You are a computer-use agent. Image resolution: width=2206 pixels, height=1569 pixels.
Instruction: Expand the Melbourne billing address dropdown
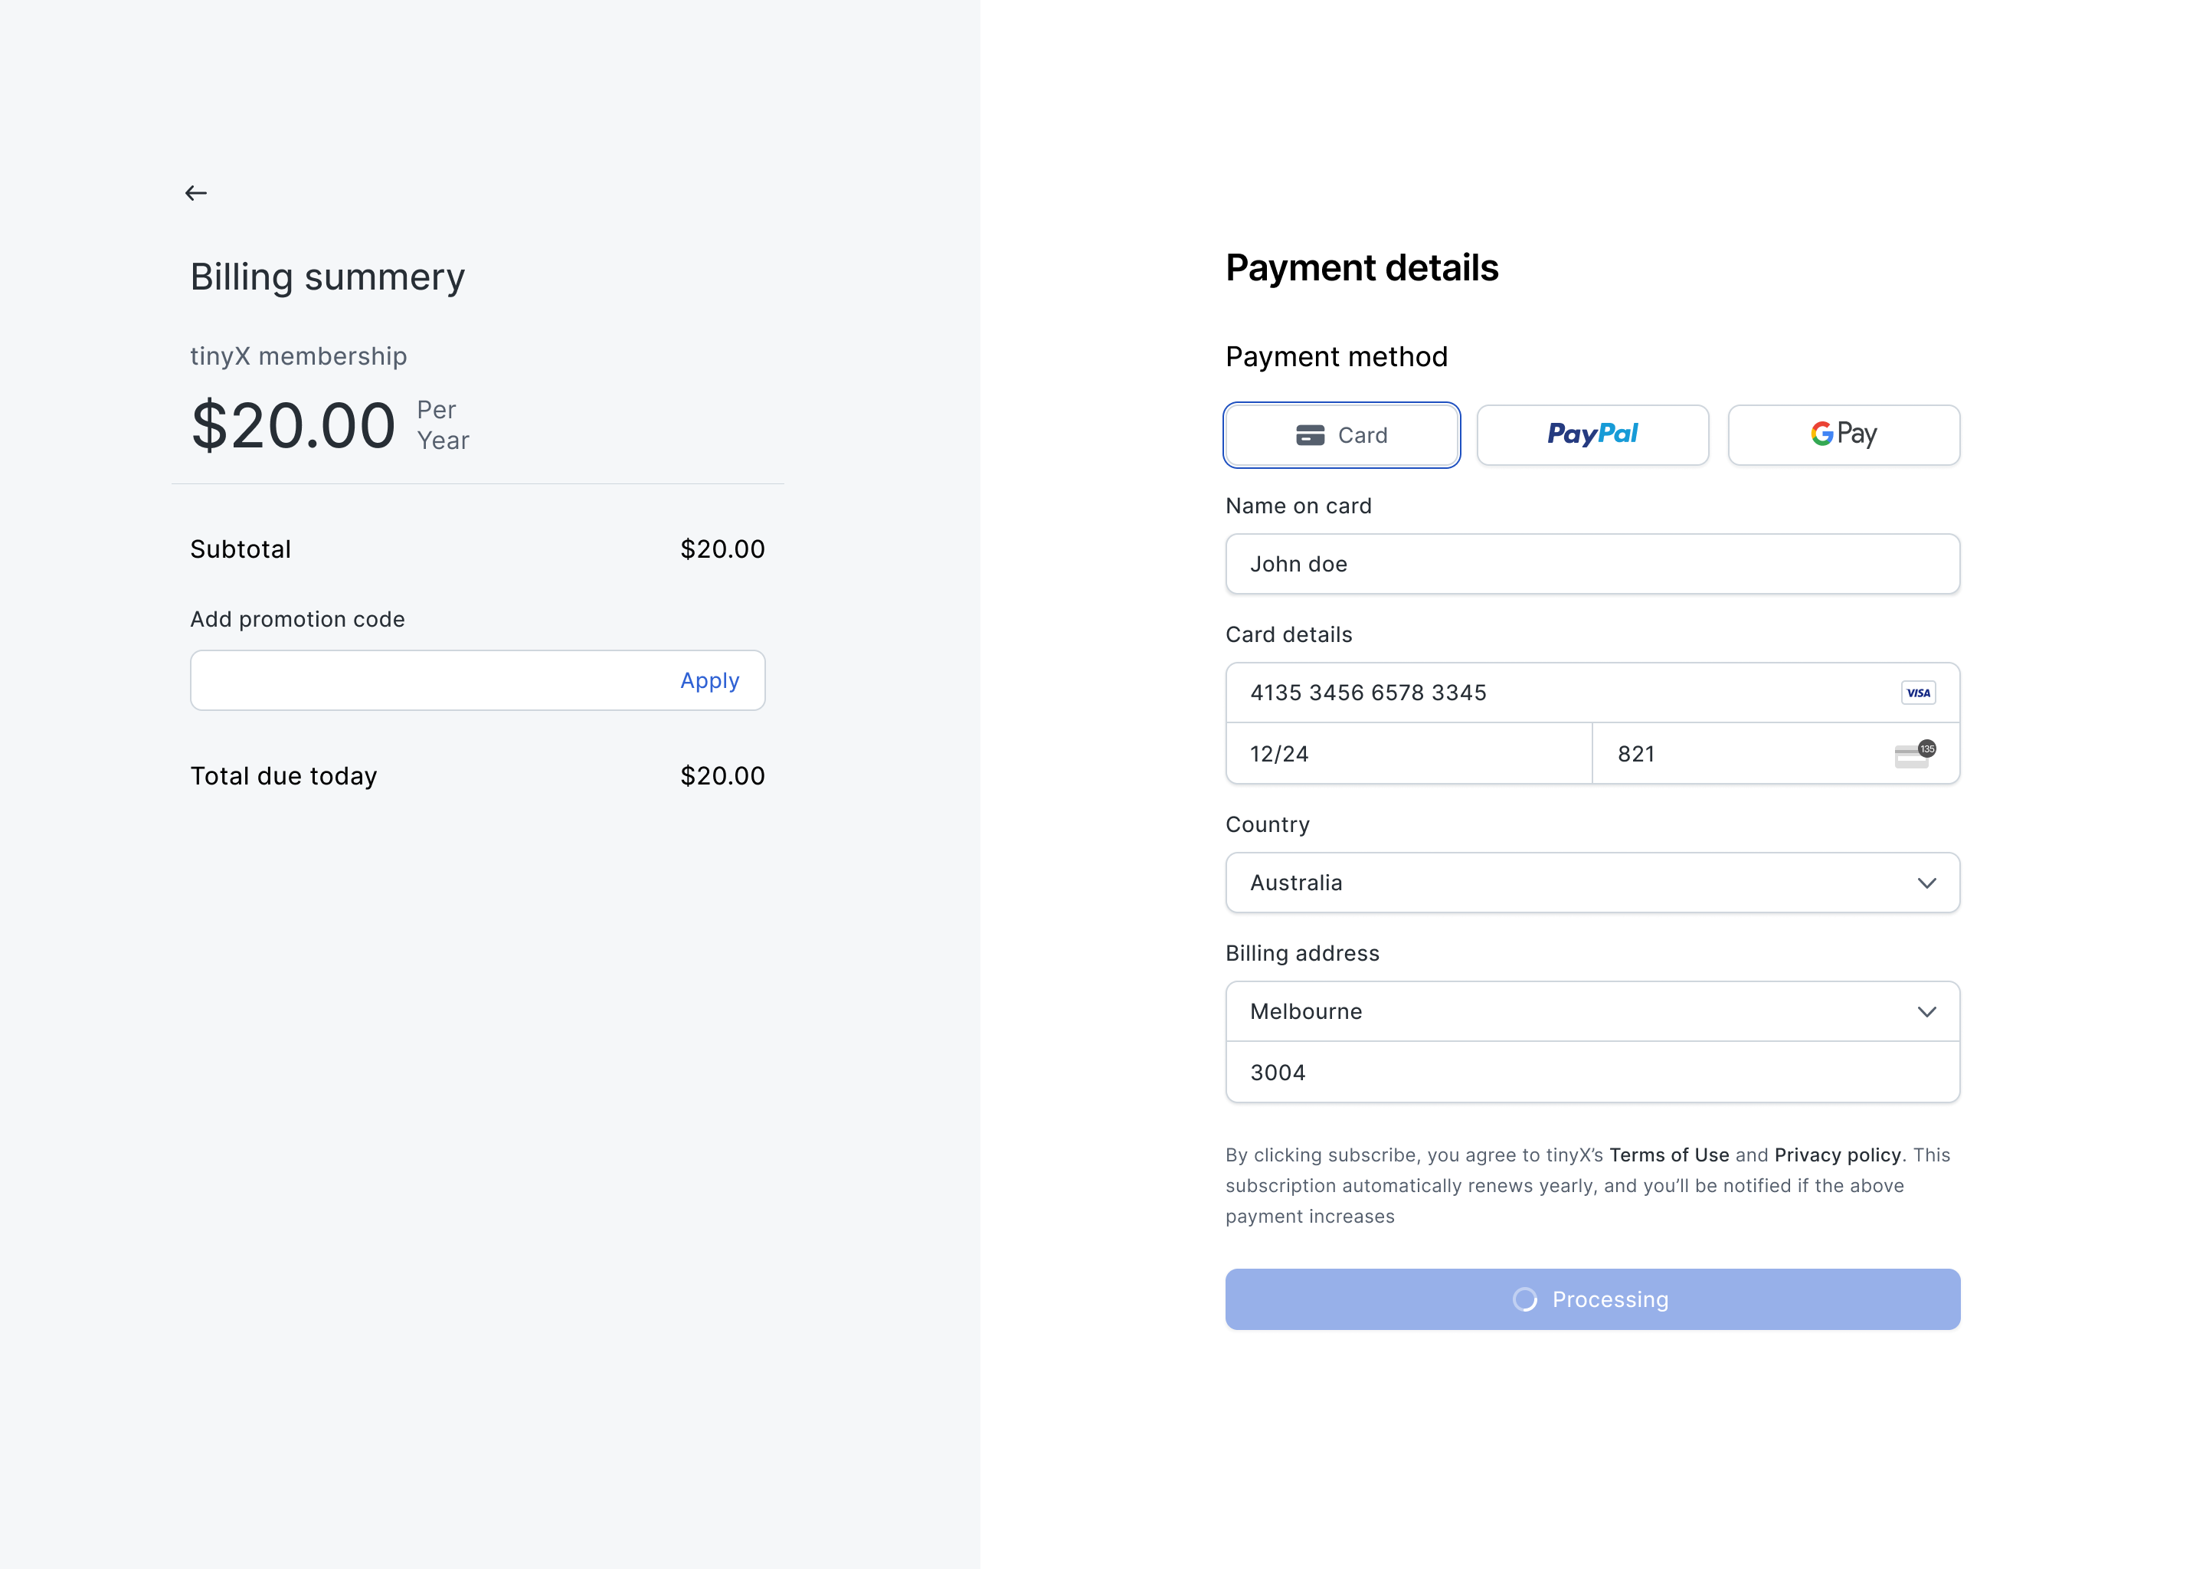1592,1011
